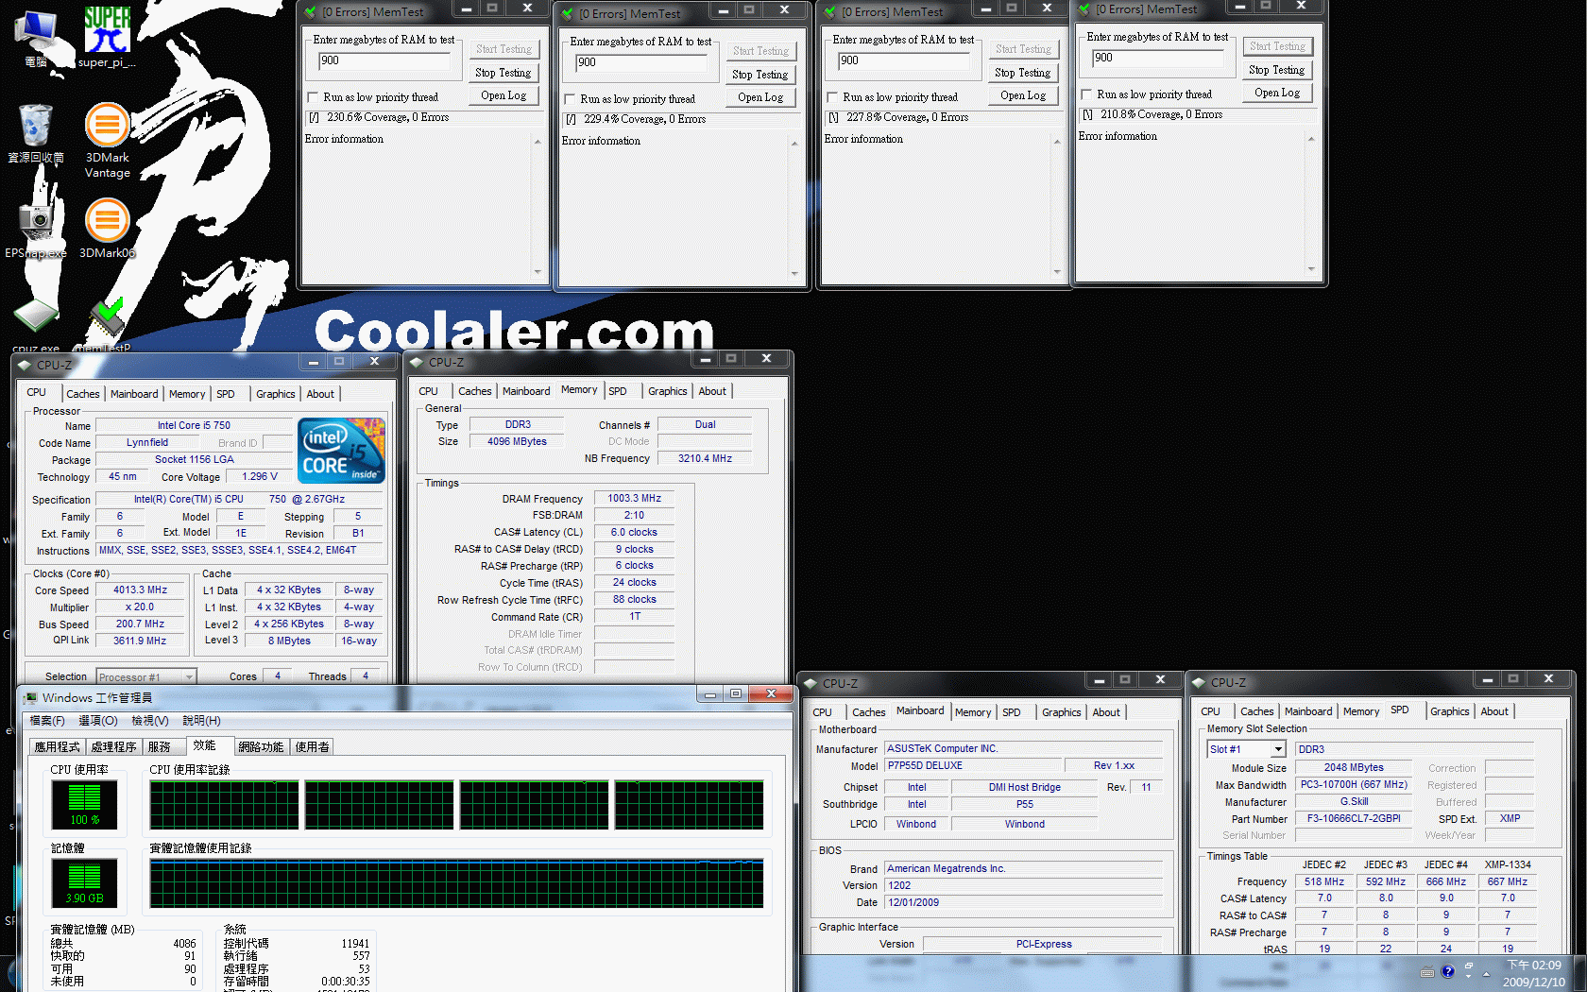The image size is (1587, 992).
Task: Click the CPU-Z Memory window title icon
Action: (417, 362)
